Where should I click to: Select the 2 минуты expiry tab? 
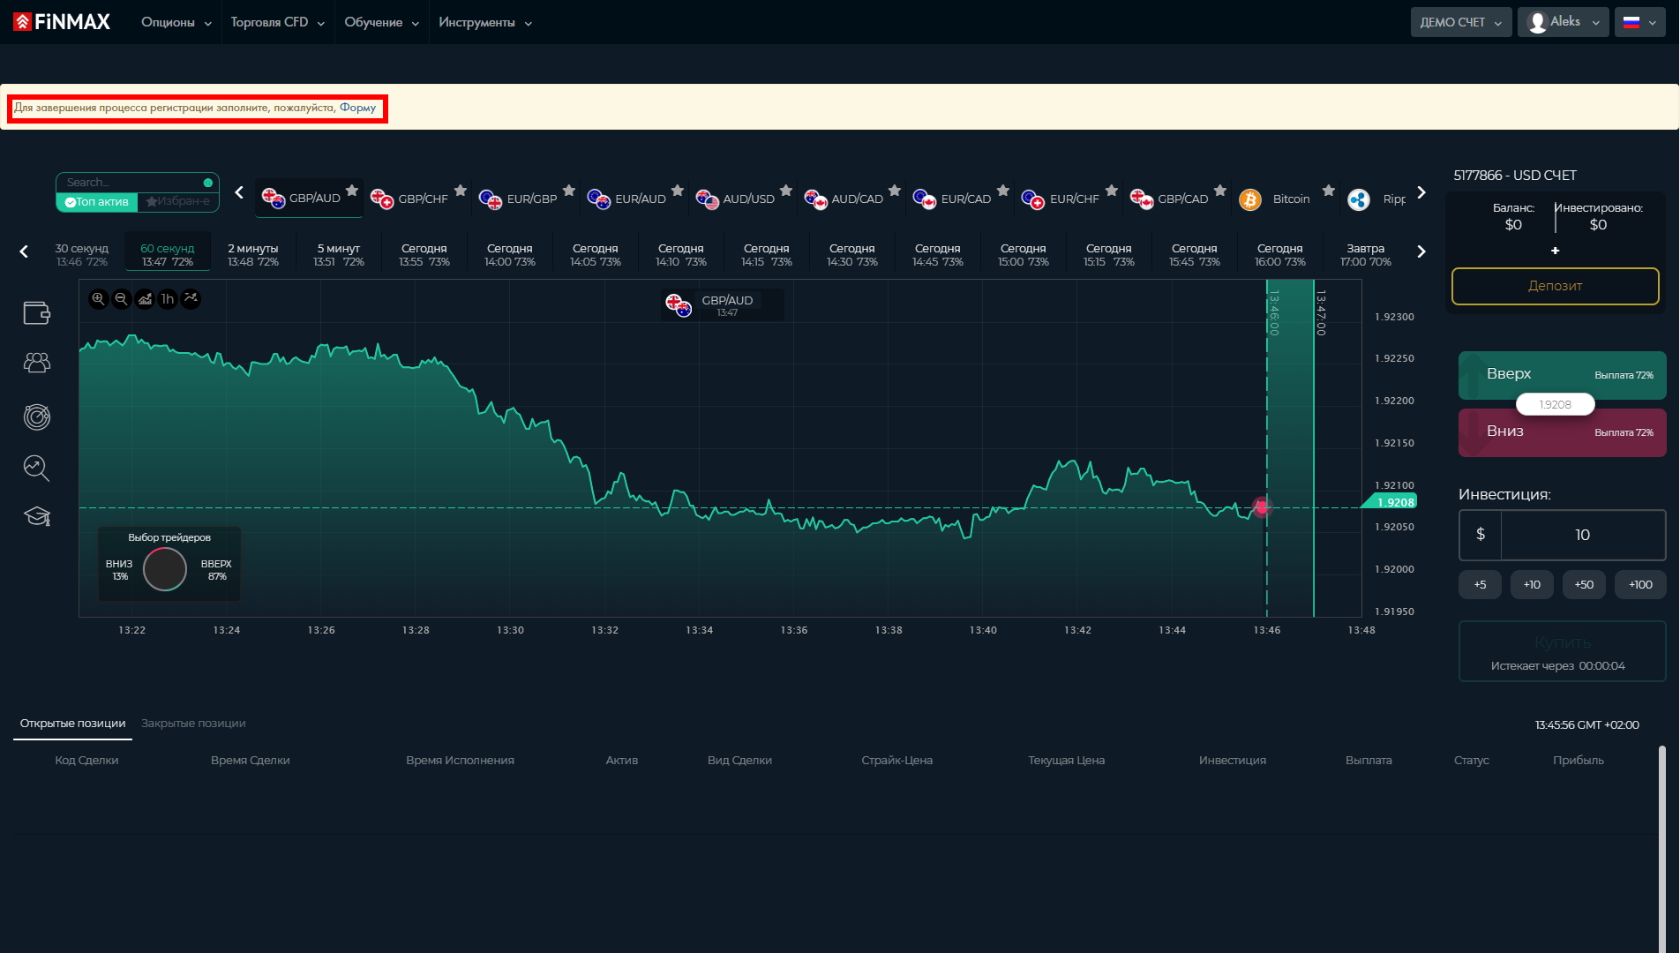point(253,254)
